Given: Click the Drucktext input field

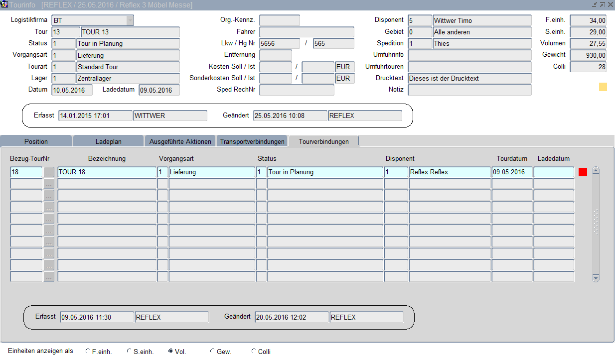Looking at the screenshot, I should coord(469,79).
